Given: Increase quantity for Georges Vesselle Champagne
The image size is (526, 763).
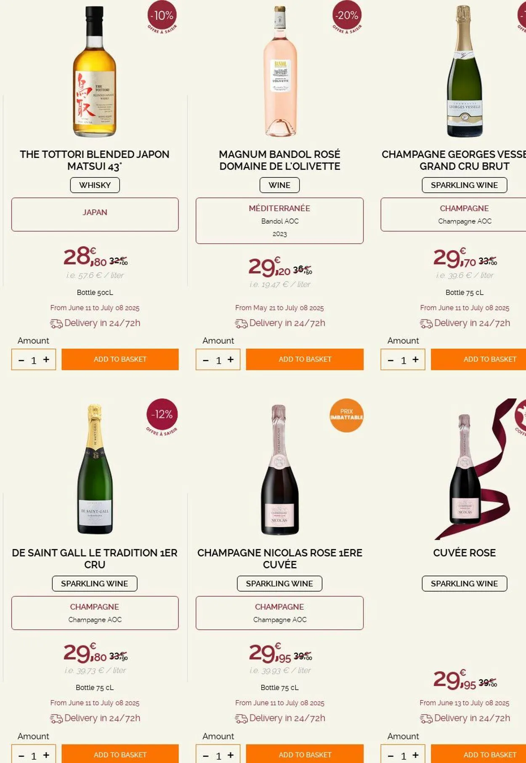Looking at the screenshot, I should (415, 359).
